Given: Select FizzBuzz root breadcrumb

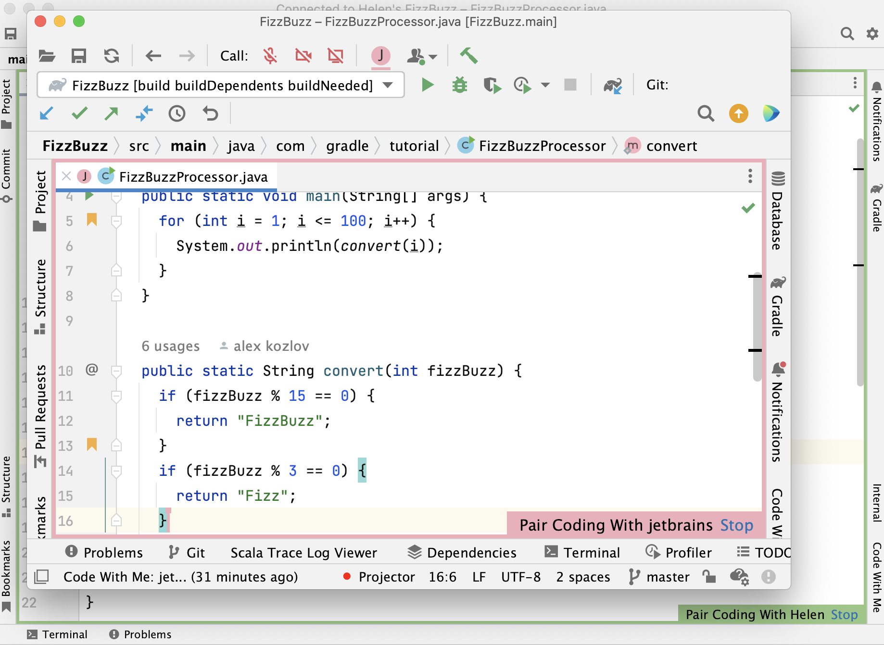Looking at the screenshot, I should point(75,146).
